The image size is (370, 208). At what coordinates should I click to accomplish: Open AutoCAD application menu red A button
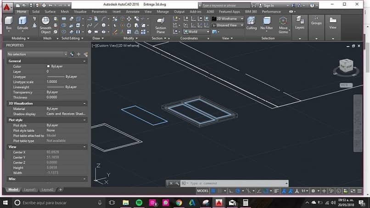(x=7, y=7)
